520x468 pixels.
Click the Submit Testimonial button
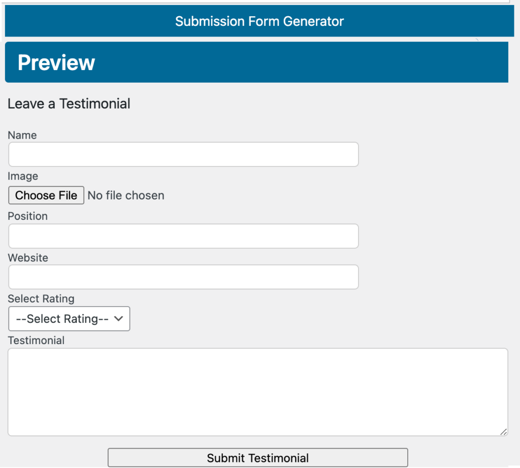pyautogui.click(x=257, y=458)
